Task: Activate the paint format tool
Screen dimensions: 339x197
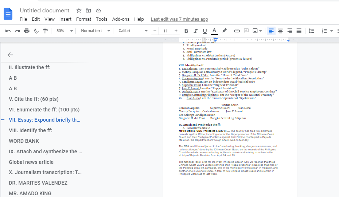Action: point(46,31)
